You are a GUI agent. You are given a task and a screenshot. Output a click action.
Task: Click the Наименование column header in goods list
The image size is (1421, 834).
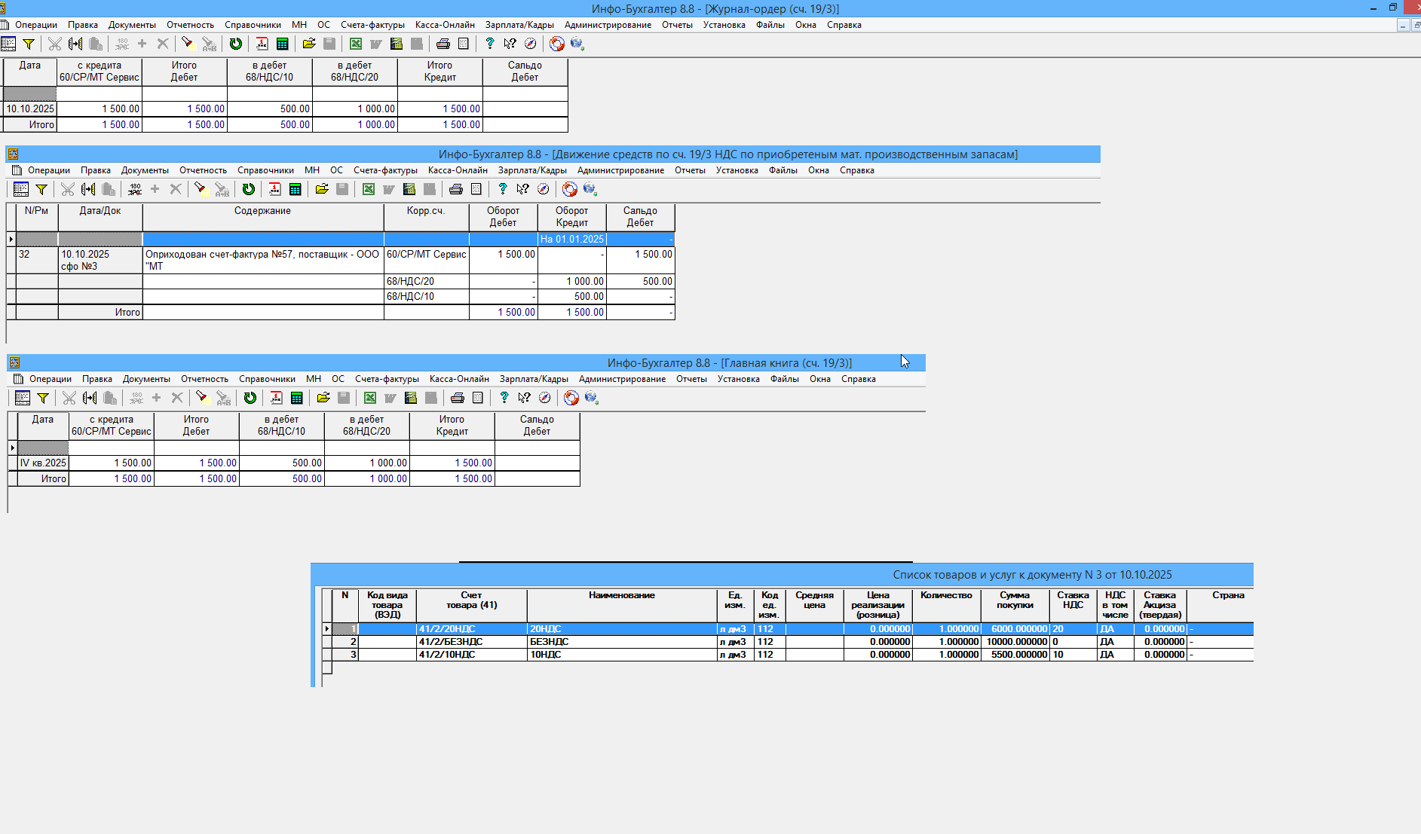[x=621, y=596]
